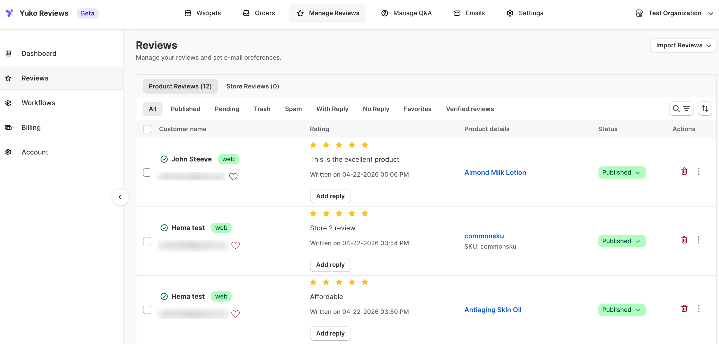Image resolution: width=719 pixels, height=344 pixels.
Task: Add reply to Store 2 review
Action: (330, 265)
